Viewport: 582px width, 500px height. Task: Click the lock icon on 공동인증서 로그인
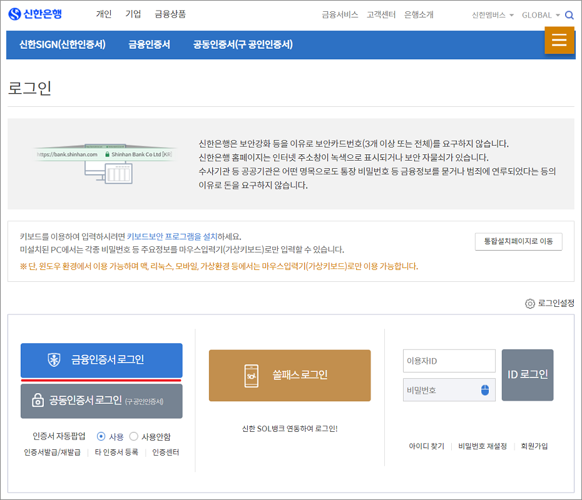point(38,400)
